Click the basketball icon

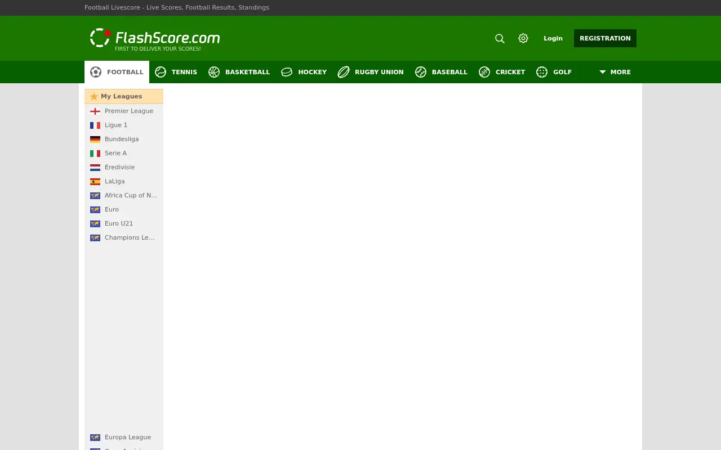pyautogui.click(x=214, y=72)
